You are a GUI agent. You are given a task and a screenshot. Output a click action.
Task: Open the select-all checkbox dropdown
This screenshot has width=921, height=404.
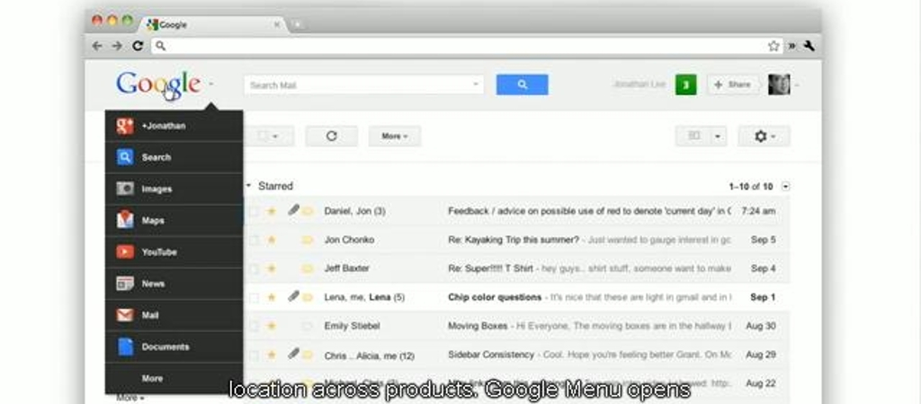pyautogui.click(x=268, y=136)
